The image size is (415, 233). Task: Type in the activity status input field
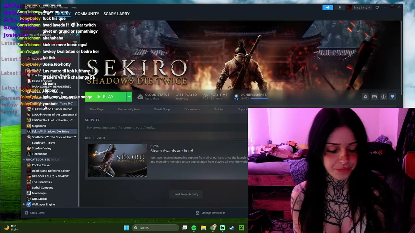tap(166, 128)
